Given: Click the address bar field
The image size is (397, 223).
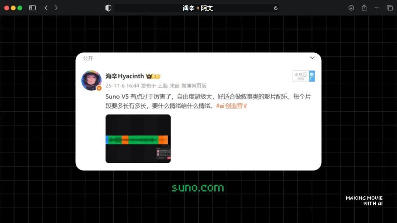Looking at the screenshot, I should click(197, 8).
